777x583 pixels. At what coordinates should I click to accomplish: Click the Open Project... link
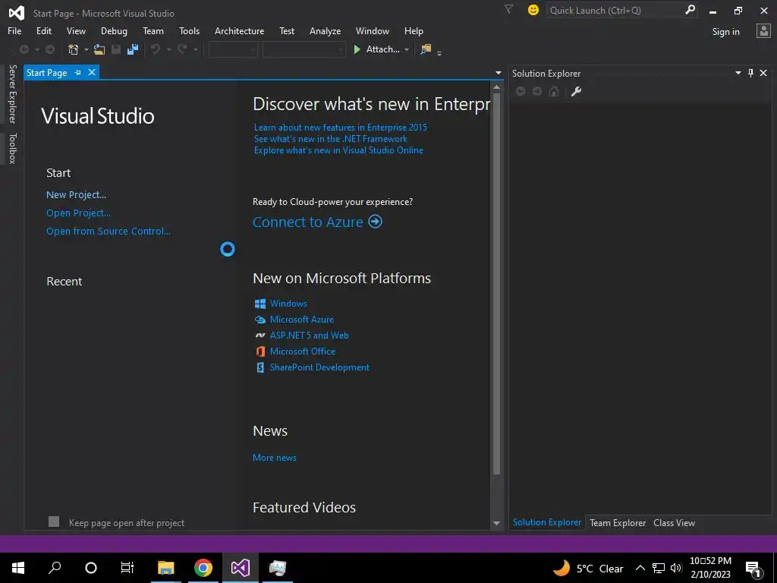78,213
